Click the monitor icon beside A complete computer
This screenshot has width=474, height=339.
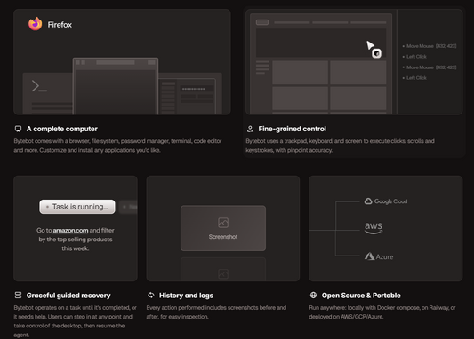tap(18, 129)
